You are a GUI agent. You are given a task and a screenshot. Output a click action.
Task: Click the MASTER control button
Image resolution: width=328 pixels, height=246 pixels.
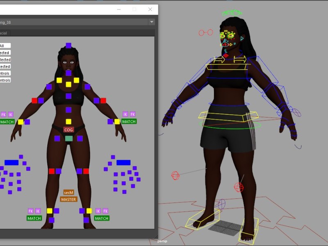(x=68, y=200)
